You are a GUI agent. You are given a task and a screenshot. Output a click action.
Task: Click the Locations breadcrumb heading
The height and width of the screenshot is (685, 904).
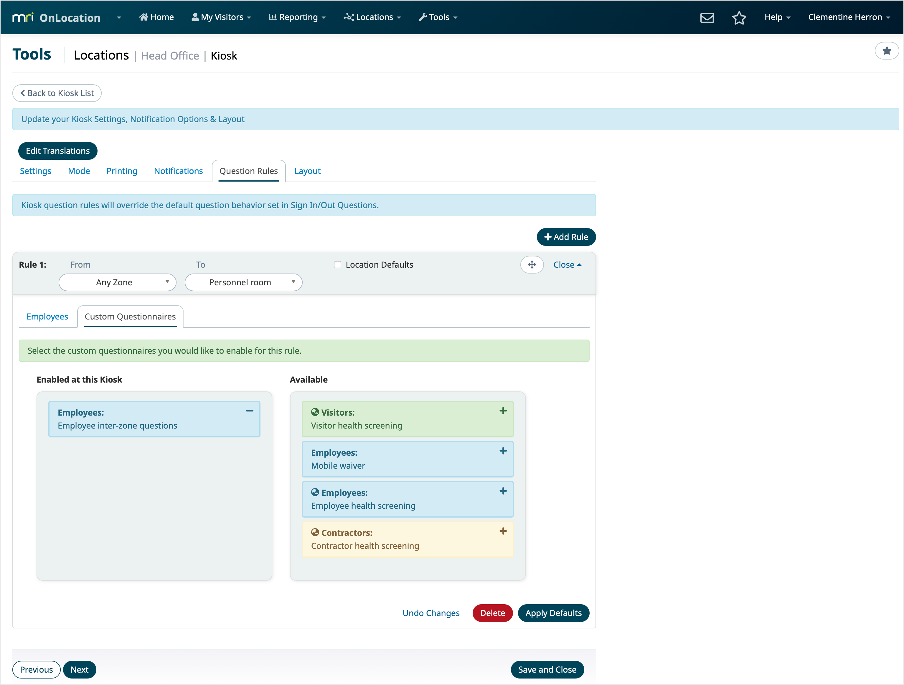101,55
